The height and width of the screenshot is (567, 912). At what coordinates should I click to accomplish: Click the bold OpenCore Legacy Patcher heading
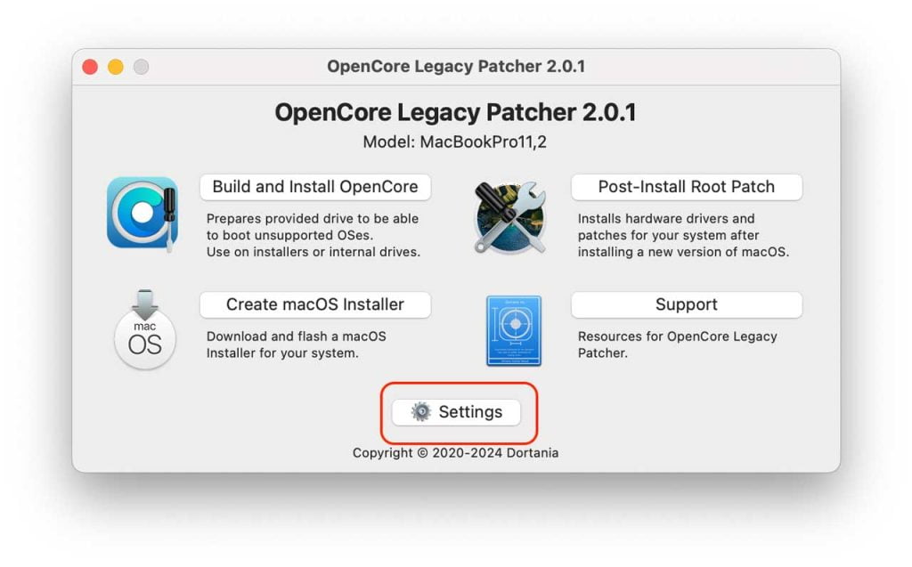click(455, 112)
